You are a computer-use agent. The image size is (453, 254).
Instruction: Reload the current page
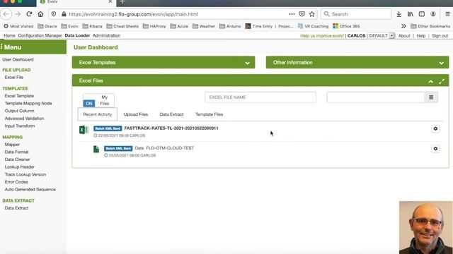click(29, 14)
